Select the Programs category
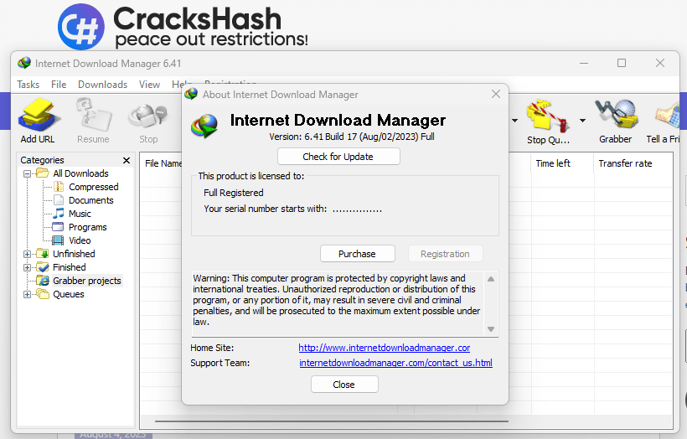 88,227
